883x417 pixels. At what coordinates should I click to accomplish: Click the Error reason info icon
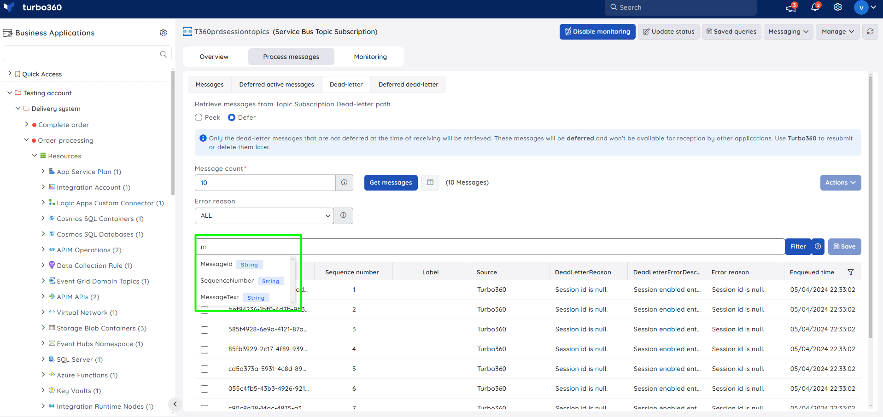pyautogui.click(x=343, y=215)
